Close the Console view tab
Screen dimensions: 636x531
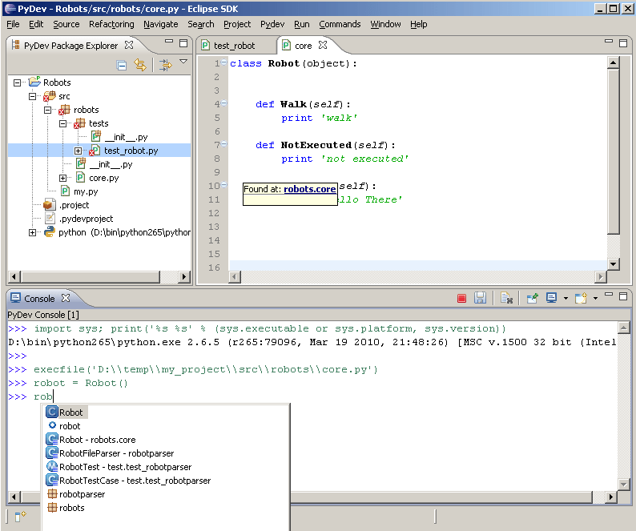pos(66,298)
